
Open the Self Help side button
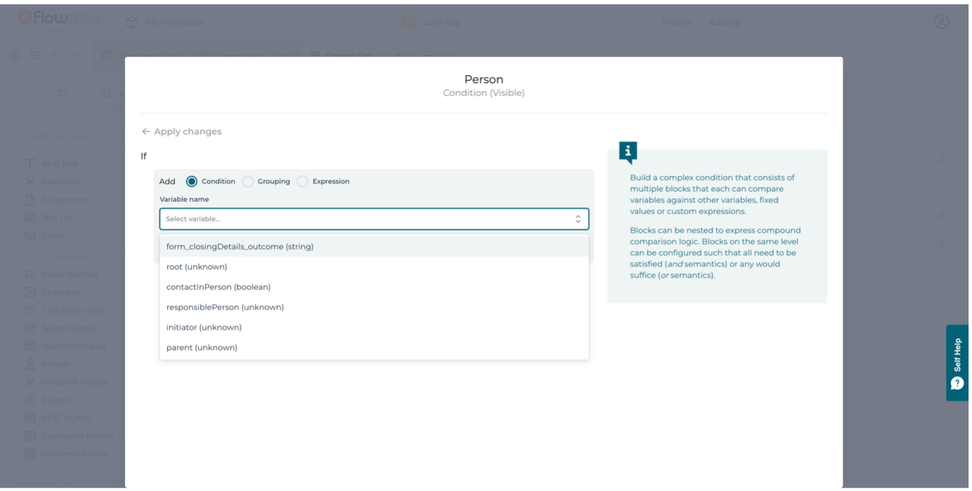coord(957,362)
